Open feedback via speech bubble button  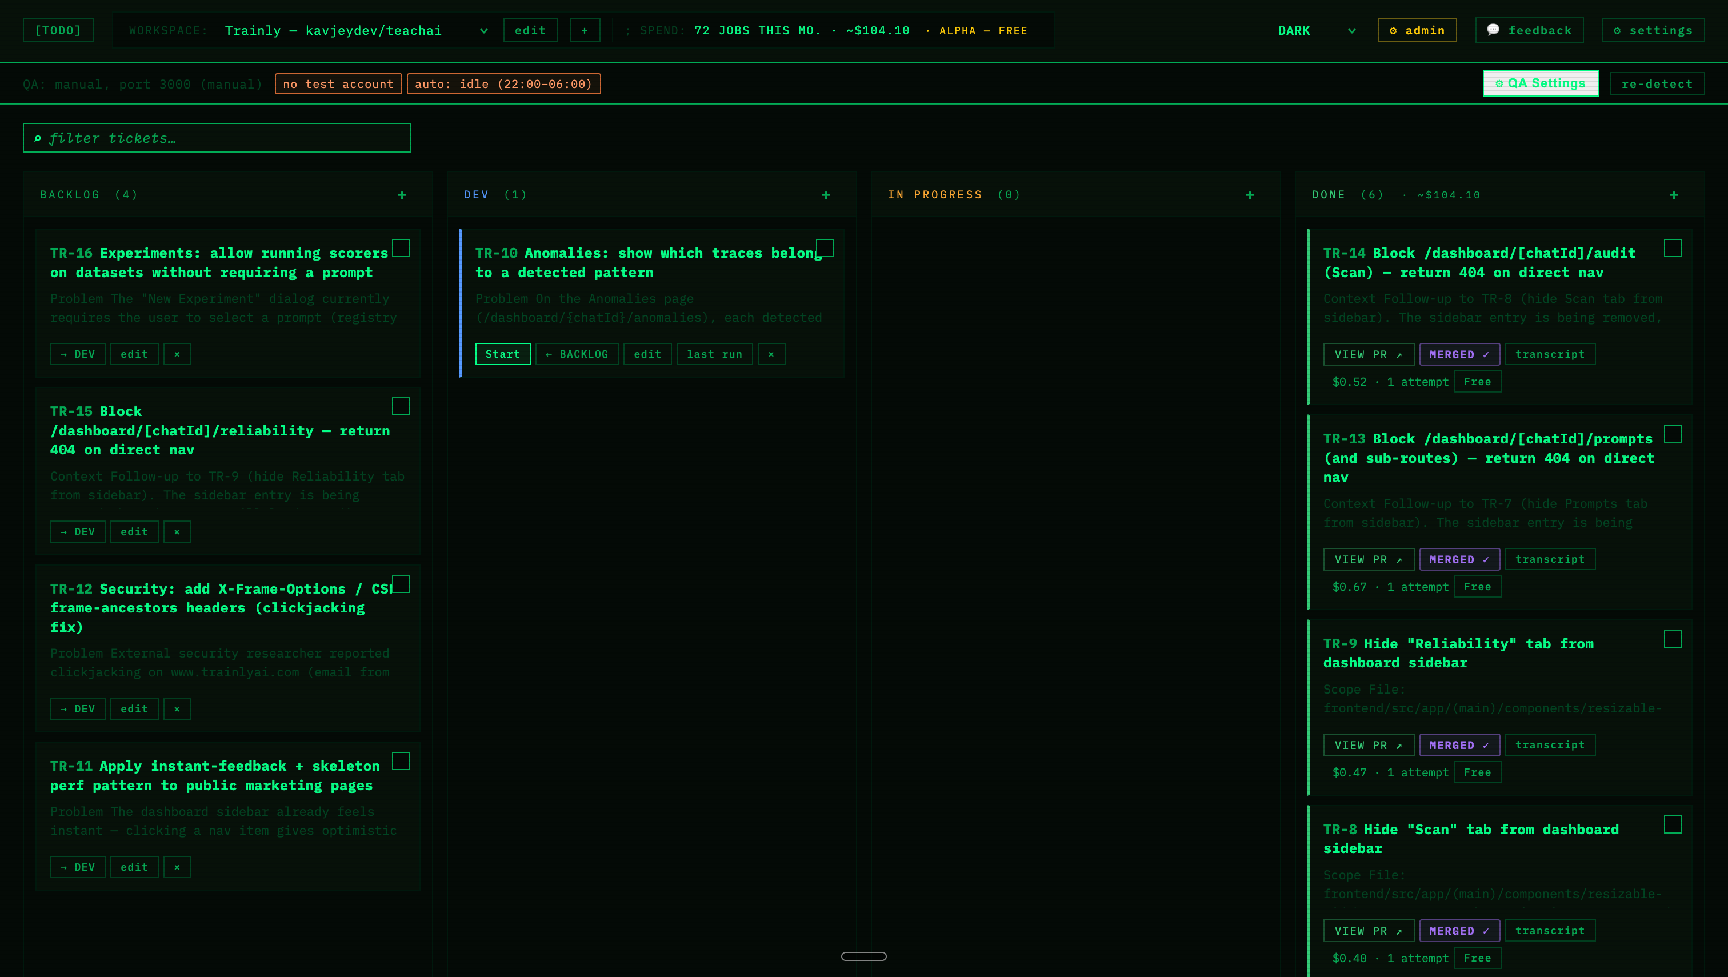pyautogui.click(x=1529, y=30)
